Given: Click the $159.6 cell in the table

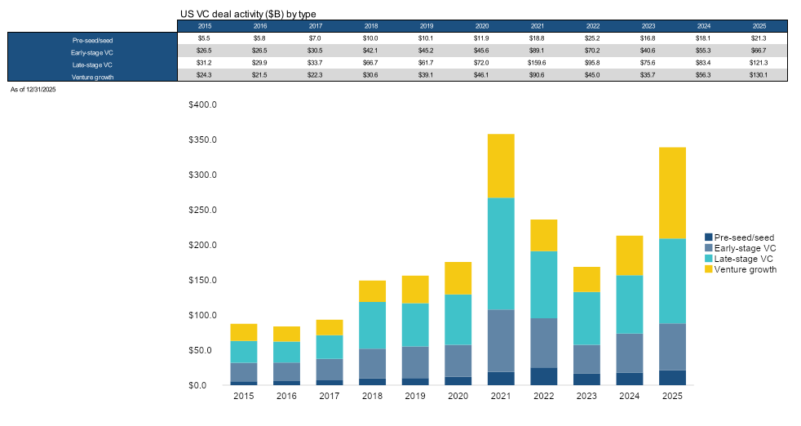Looking at the screenshot, I should pos(538,64).
